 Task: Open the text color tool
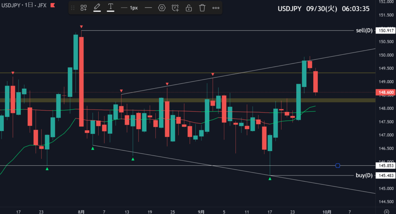(x=111, y=8)
